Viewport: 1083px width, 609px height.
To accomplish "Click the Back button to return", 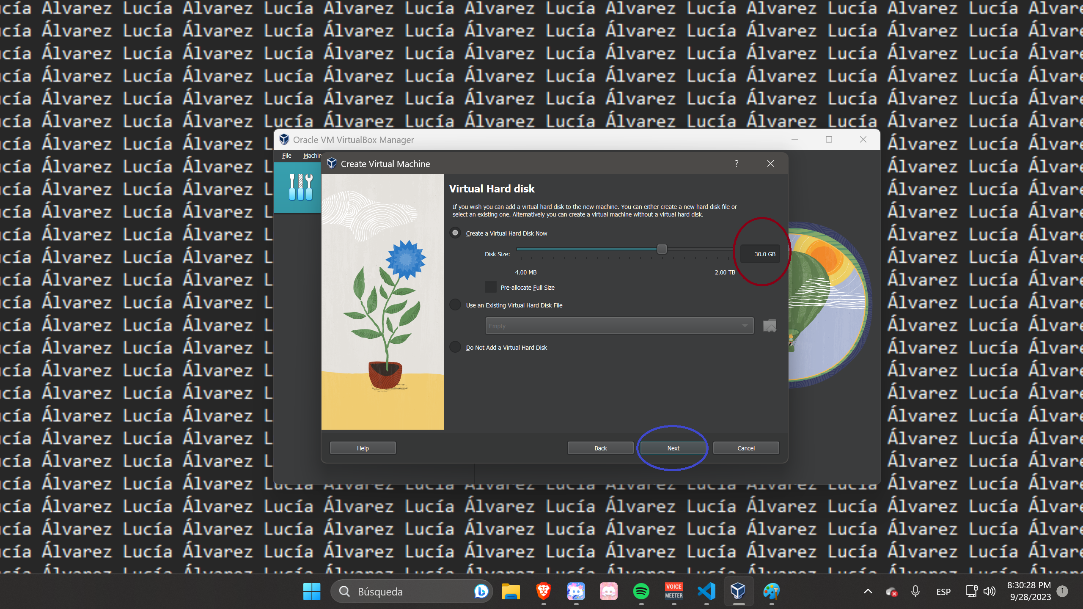I will click(x=600, y=447).
